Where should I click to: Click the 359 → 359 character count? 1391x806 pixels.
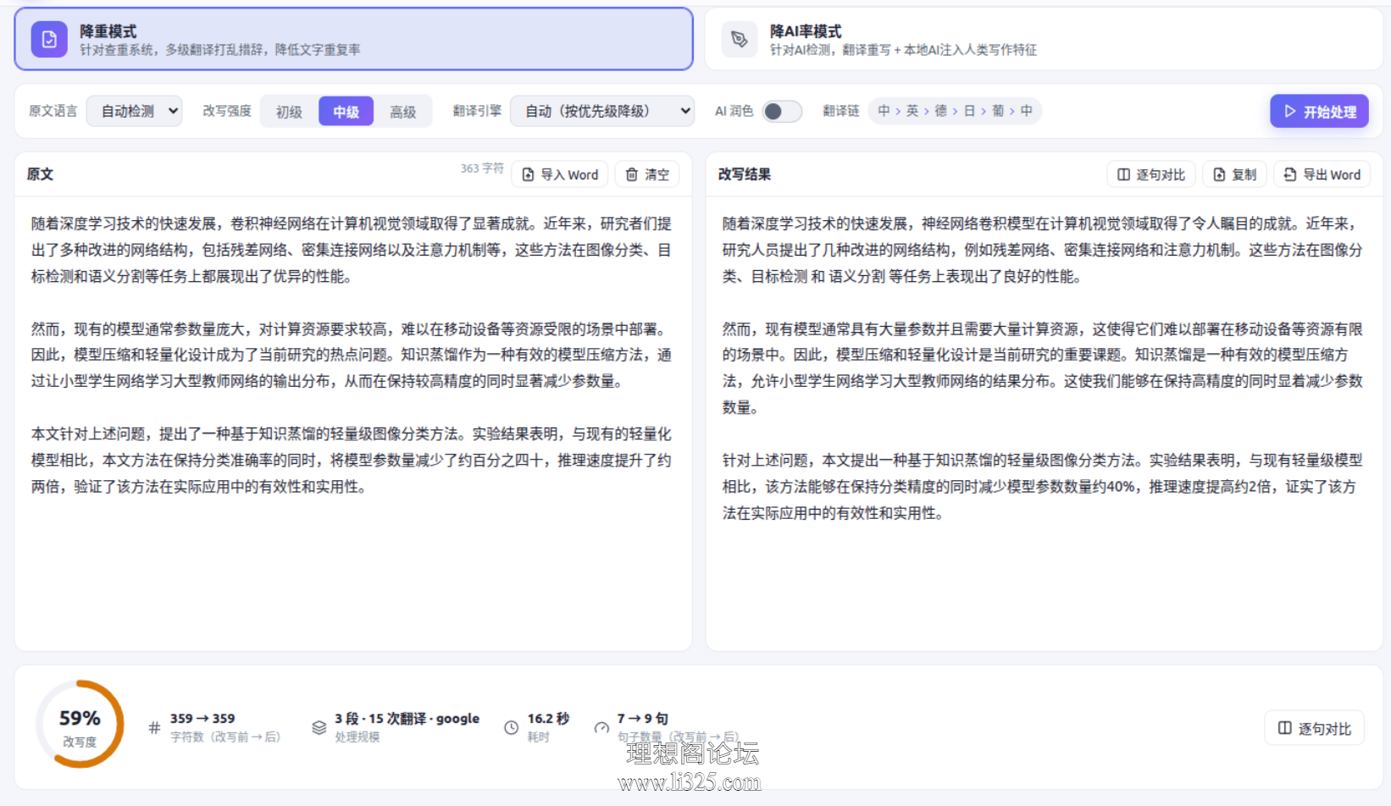202,718
